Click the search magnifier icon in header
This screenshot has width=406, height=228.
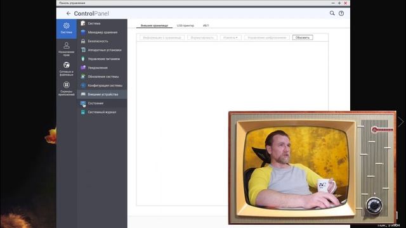click(x=332, y=13)
